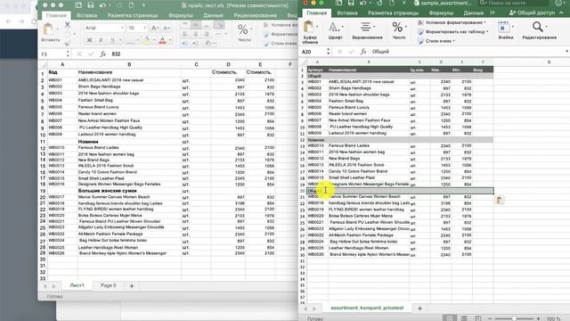Toggle wrap text button in left window
570x321 pixels.
pyautogui.click(x=219, y=25)
